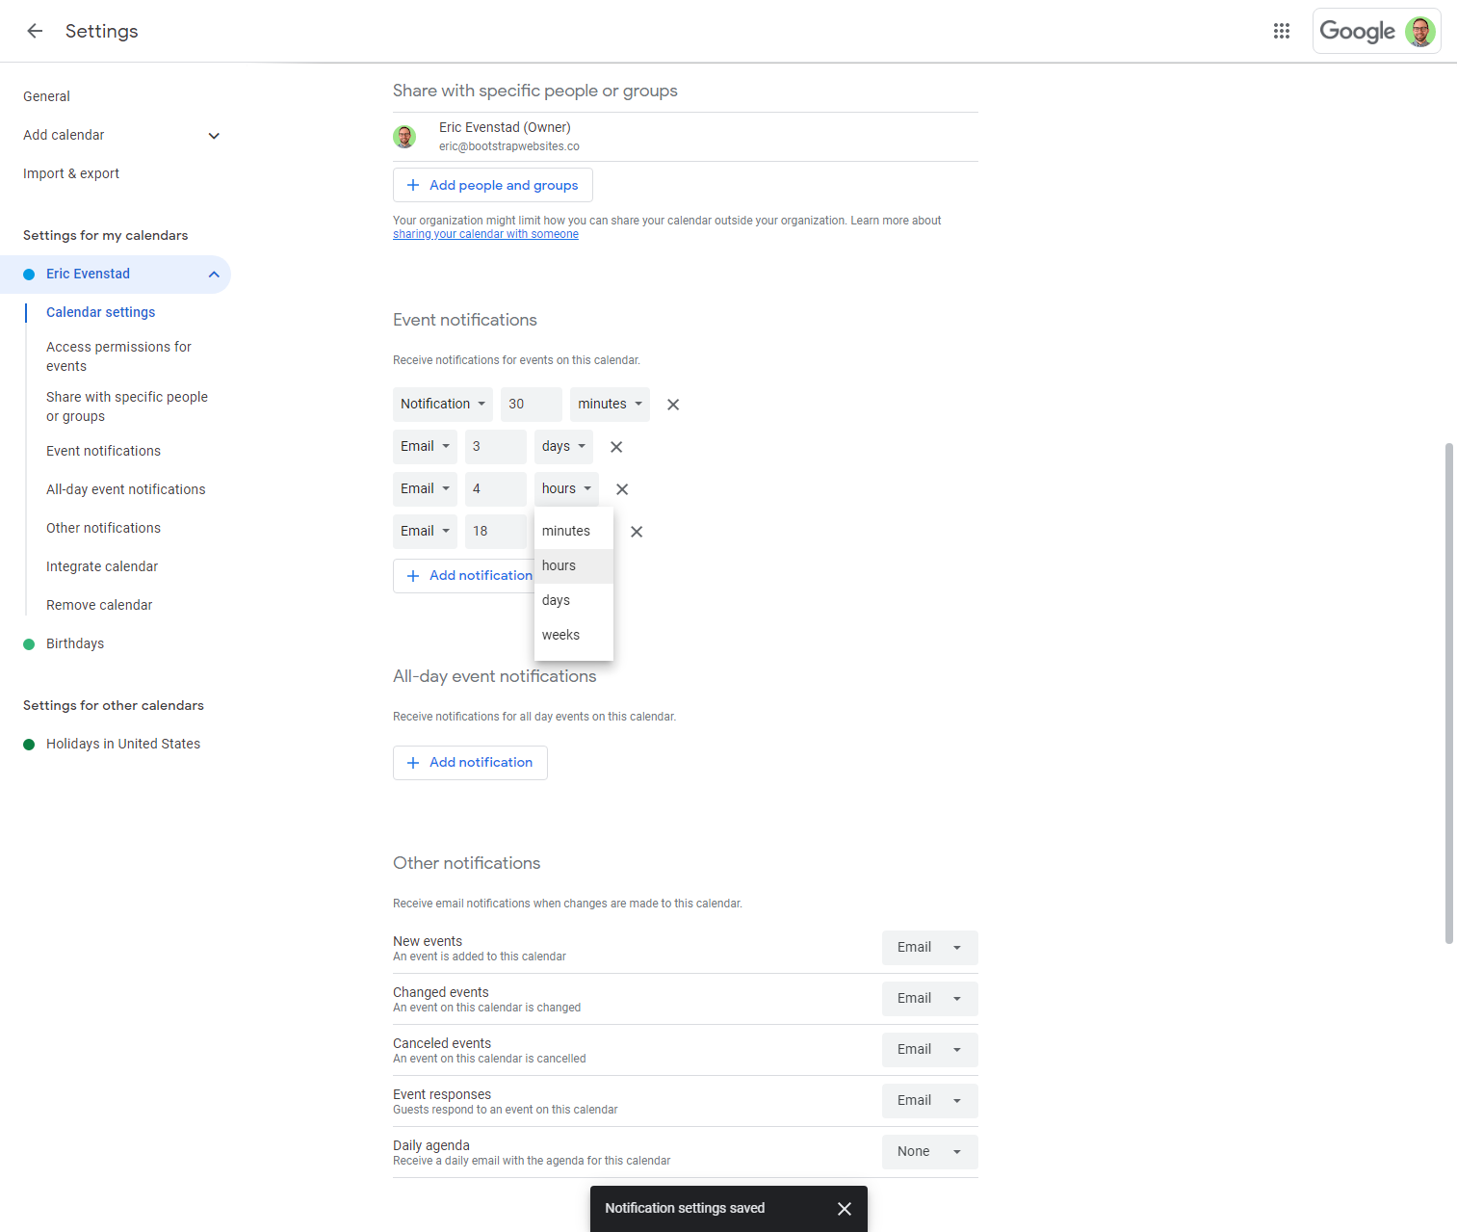Add an event notification
The width and height of the screenshot is (1457, 1232).
click(463, 576)
